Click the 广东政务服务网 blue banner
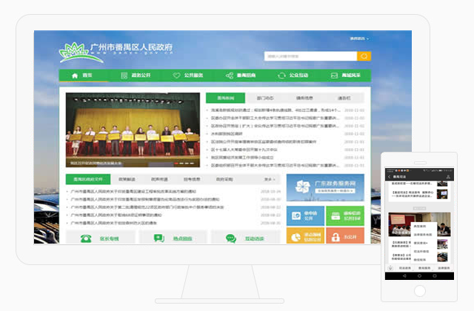This screenshot has width=474, height=311. pos(325,188)
